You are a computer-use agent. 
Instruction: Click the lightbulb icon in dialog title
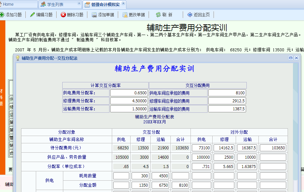[x=18, y=58]
